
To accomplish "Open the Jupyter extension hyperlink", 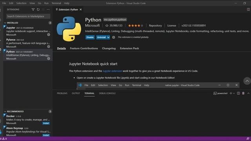I will (112, 71).
